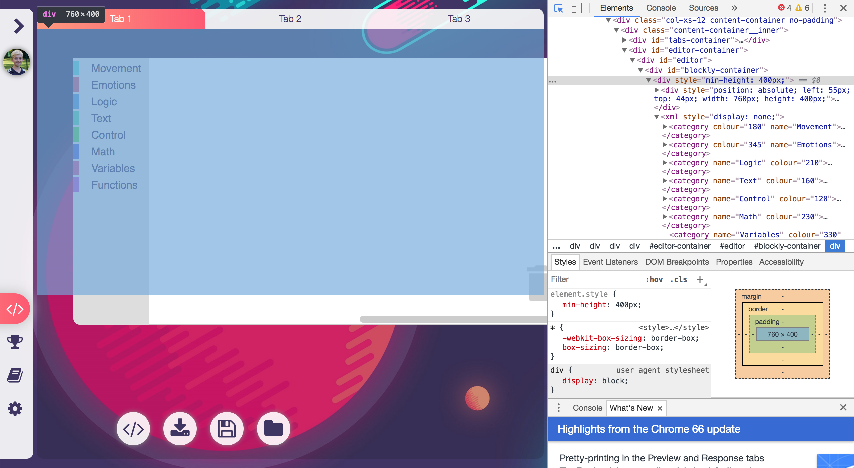The image size is (854, 468).
Task: Expand the tabs-container div node
Action: (x=625, y=40)
